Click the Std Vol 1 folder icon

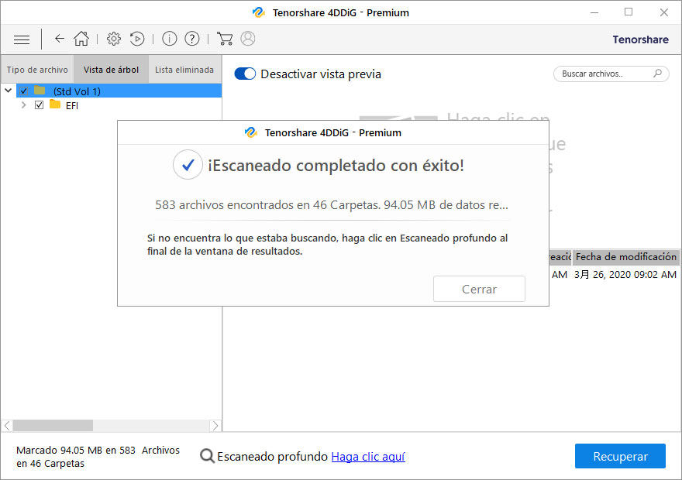click(x=40, y=91)
